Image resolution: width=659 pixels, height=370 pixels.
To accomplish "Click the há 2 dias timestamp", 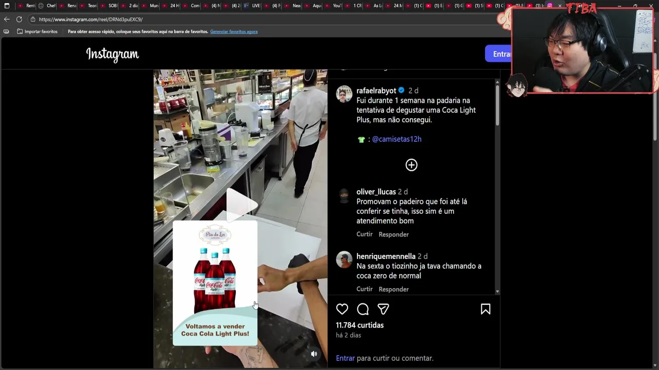I will [349, 335].
